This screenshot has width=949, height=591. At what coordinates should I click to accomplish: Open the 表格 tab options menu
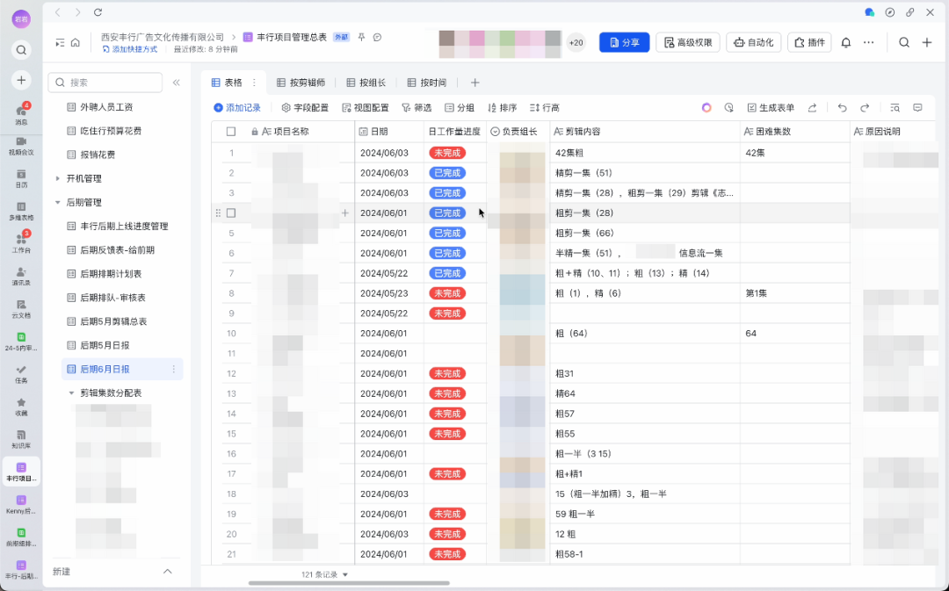tap(254, 83)
